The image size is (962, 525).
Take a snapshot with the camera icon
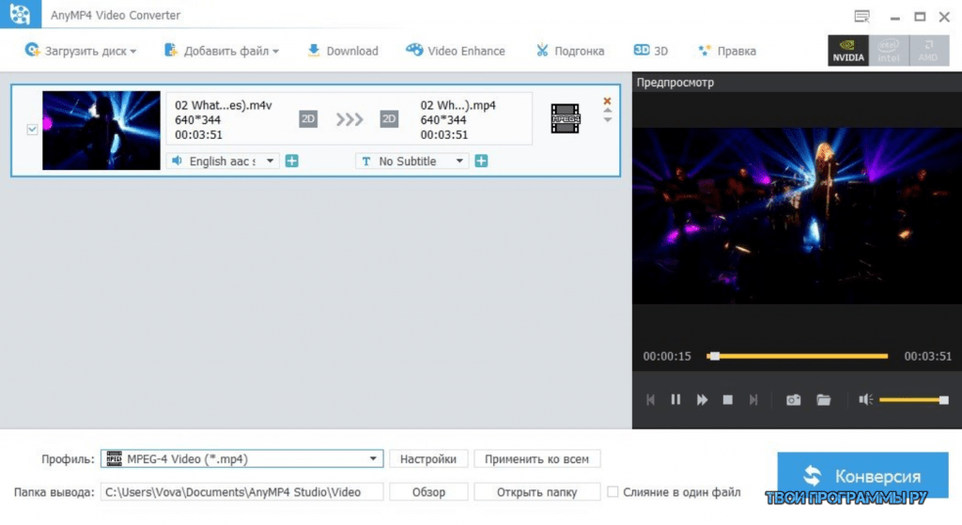click(794, 400)
